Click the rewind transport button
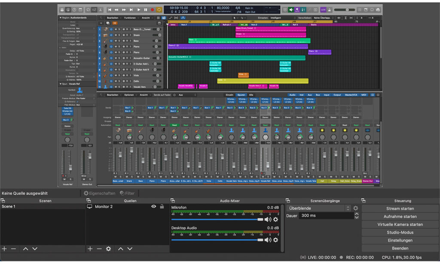 click(117, 10)
